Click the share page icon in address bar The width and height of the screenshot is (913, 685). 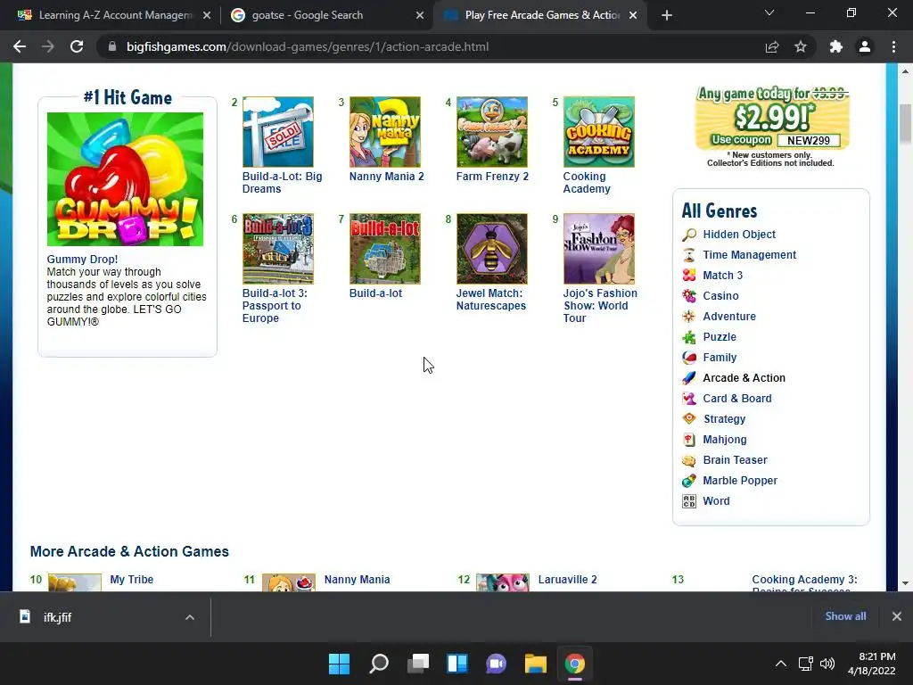772,46
